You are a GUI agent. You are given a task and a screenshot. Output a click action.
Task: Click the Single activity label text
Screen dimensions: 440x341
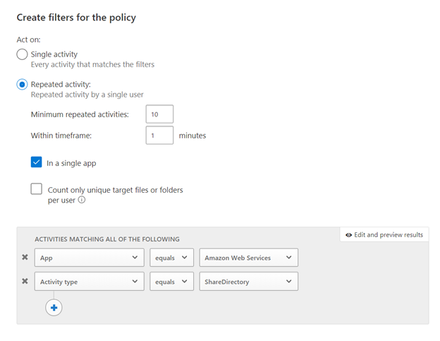pos(54,54)
